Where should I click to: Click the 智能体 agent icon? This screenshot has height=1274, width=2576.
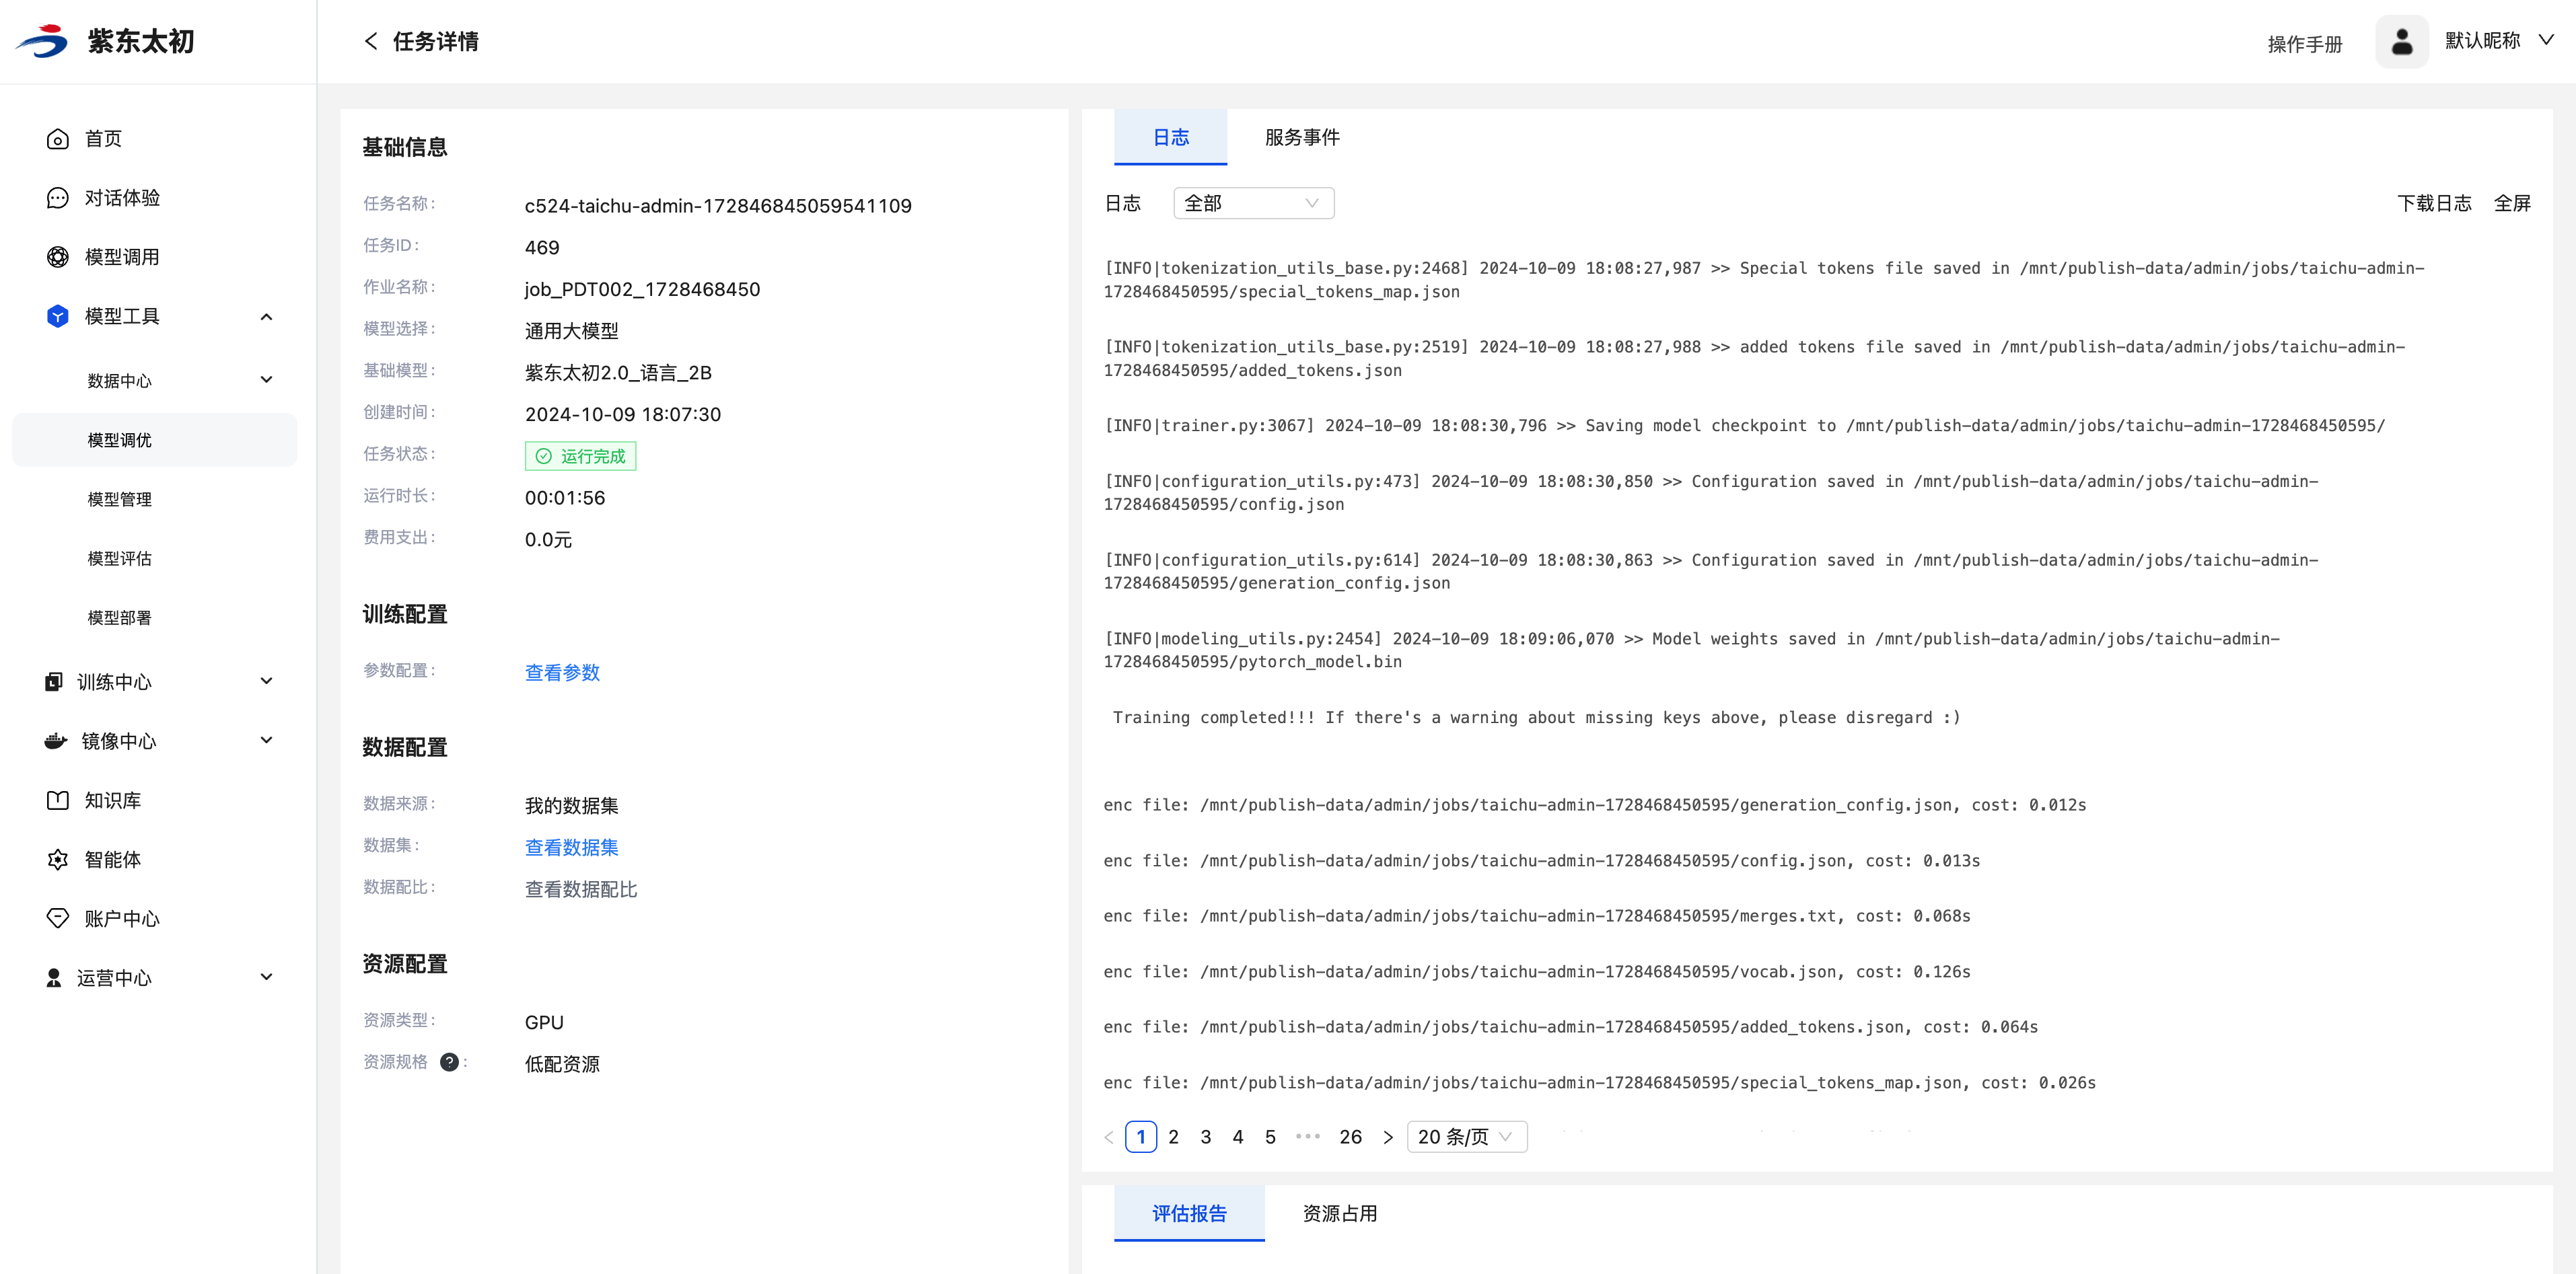click(x=58, y=860)
